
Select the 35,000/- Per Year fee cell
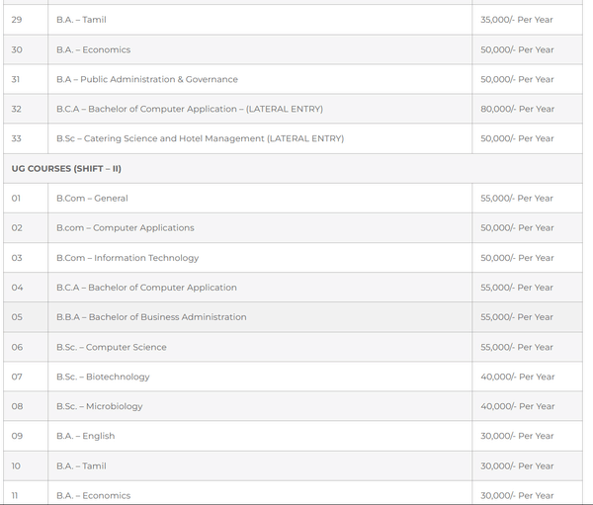pyautogui.click(x=517, y=20)
